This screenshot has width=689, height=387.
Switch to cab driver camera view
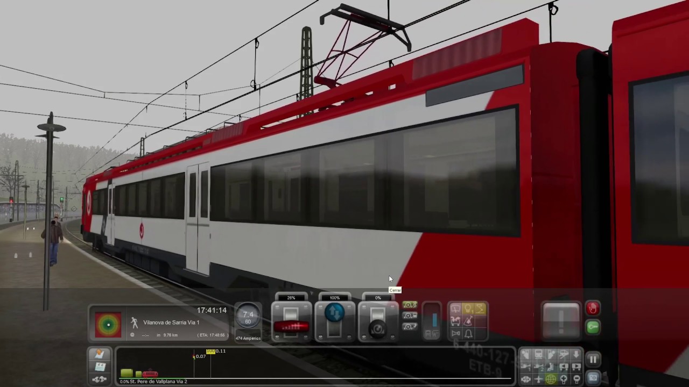tap(525, 354)
